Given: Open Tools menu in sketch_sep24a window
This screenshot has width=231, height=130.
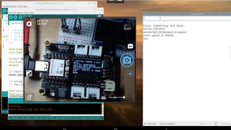Looking at the screenshot, I should (x=20, y=6).
